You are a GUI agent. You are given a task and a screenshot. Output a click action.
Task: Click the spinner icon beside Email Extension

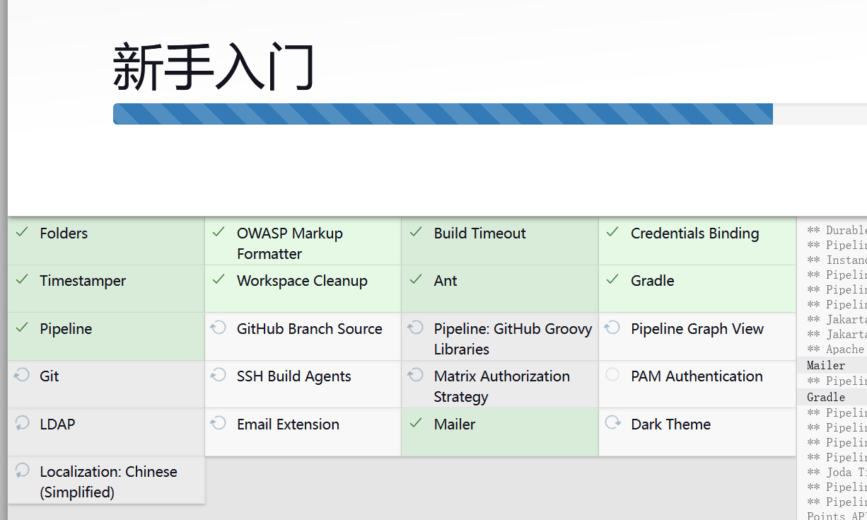[219, 423]
